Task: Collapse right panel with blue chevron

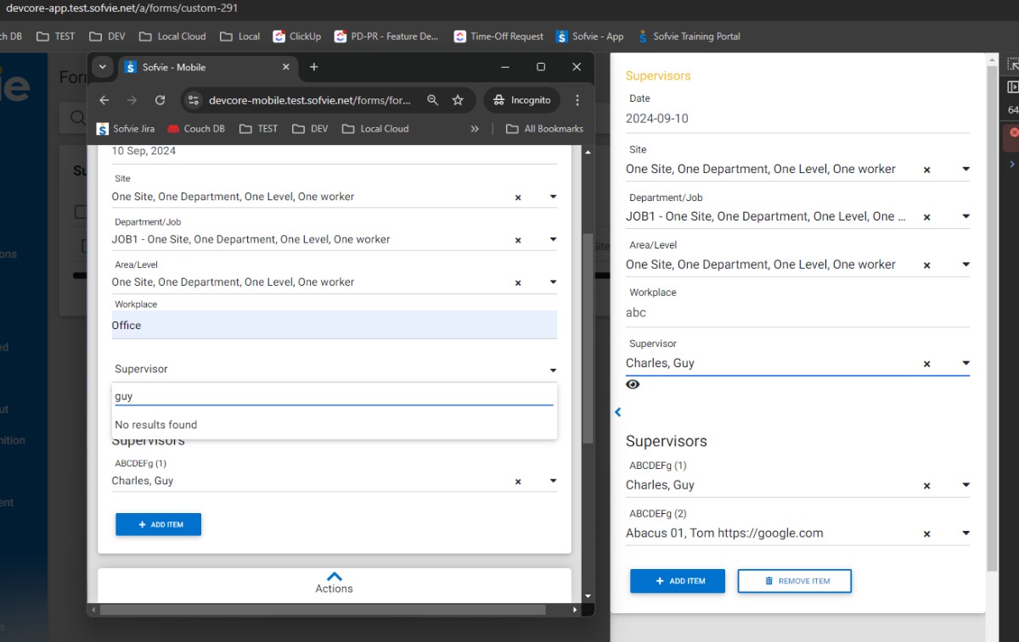Action: coord(617,412)
